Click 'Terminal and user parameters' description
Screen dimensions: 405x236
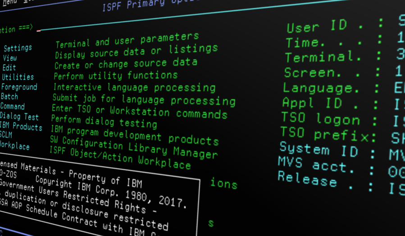pos(127,40)
